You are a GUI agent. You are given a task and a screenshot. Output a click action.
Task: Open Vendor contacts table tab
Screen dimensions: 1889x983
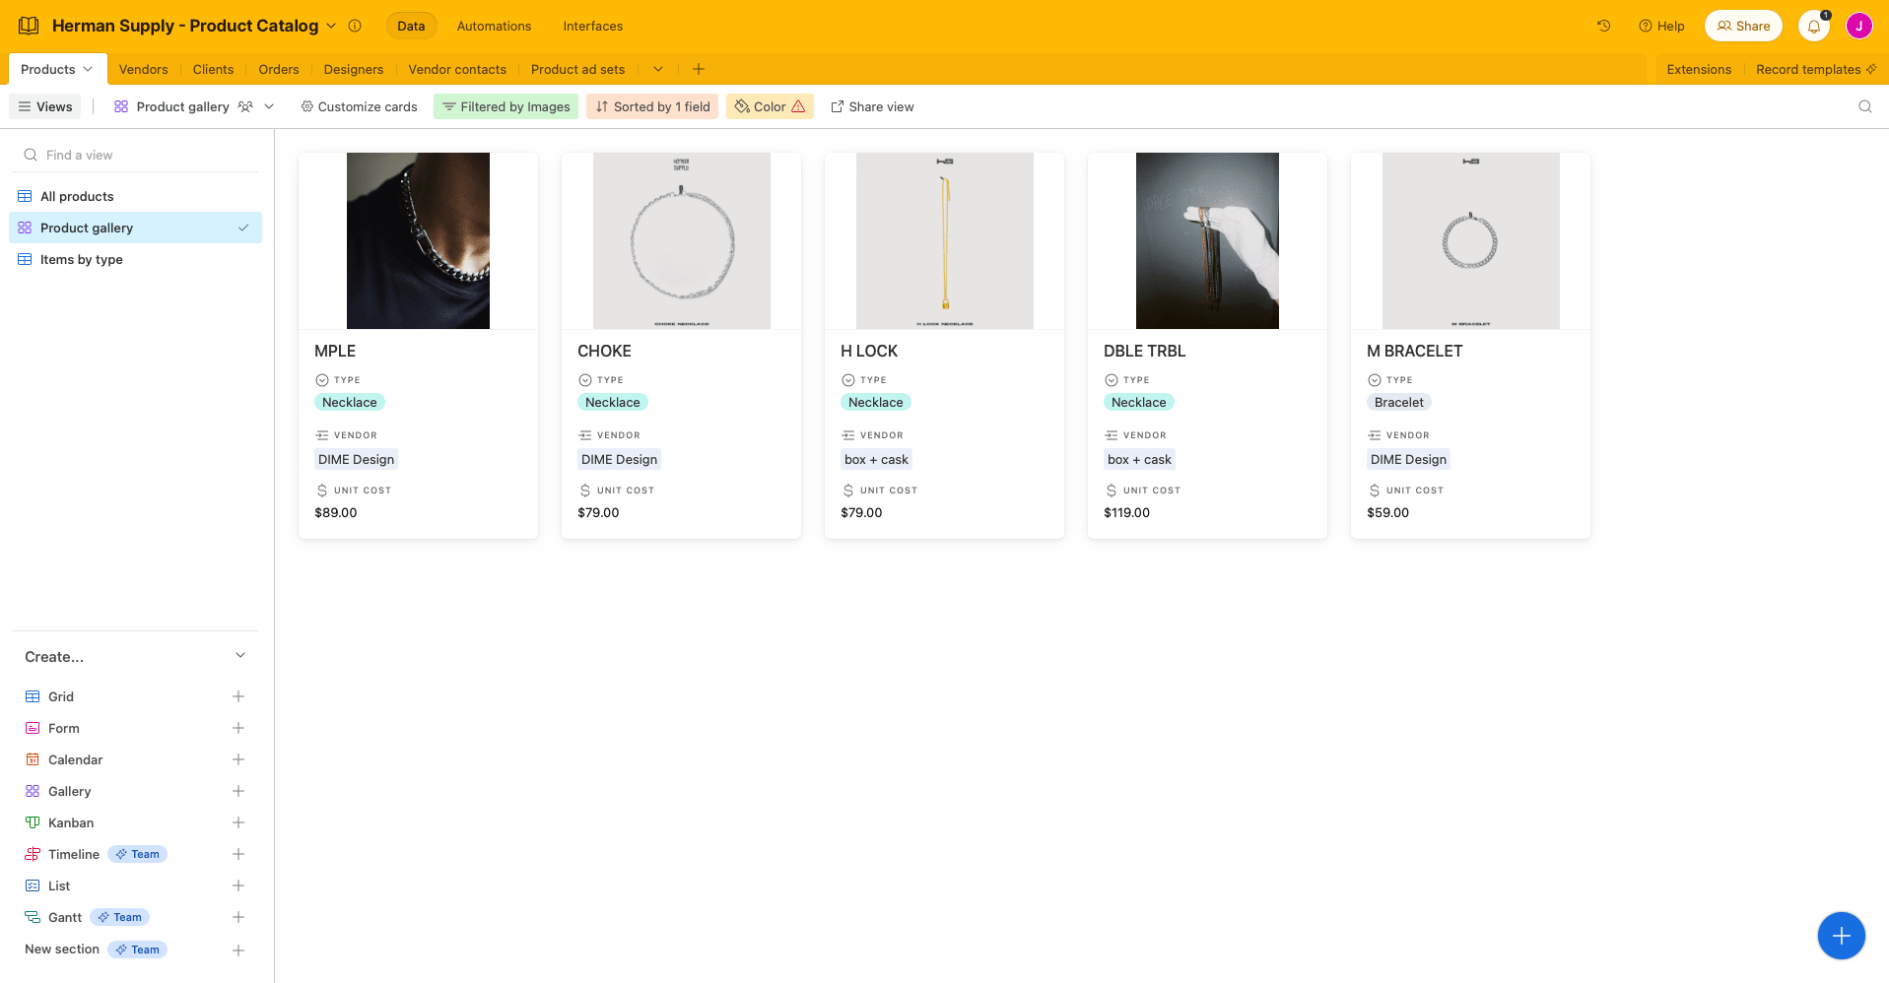point(457,69)
